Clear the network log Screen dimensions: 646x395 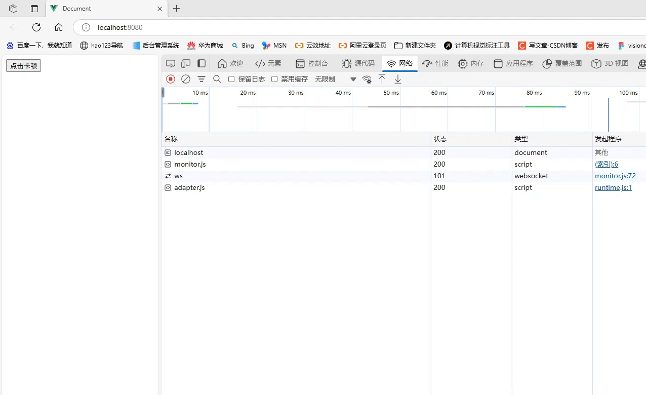(186, 79)
